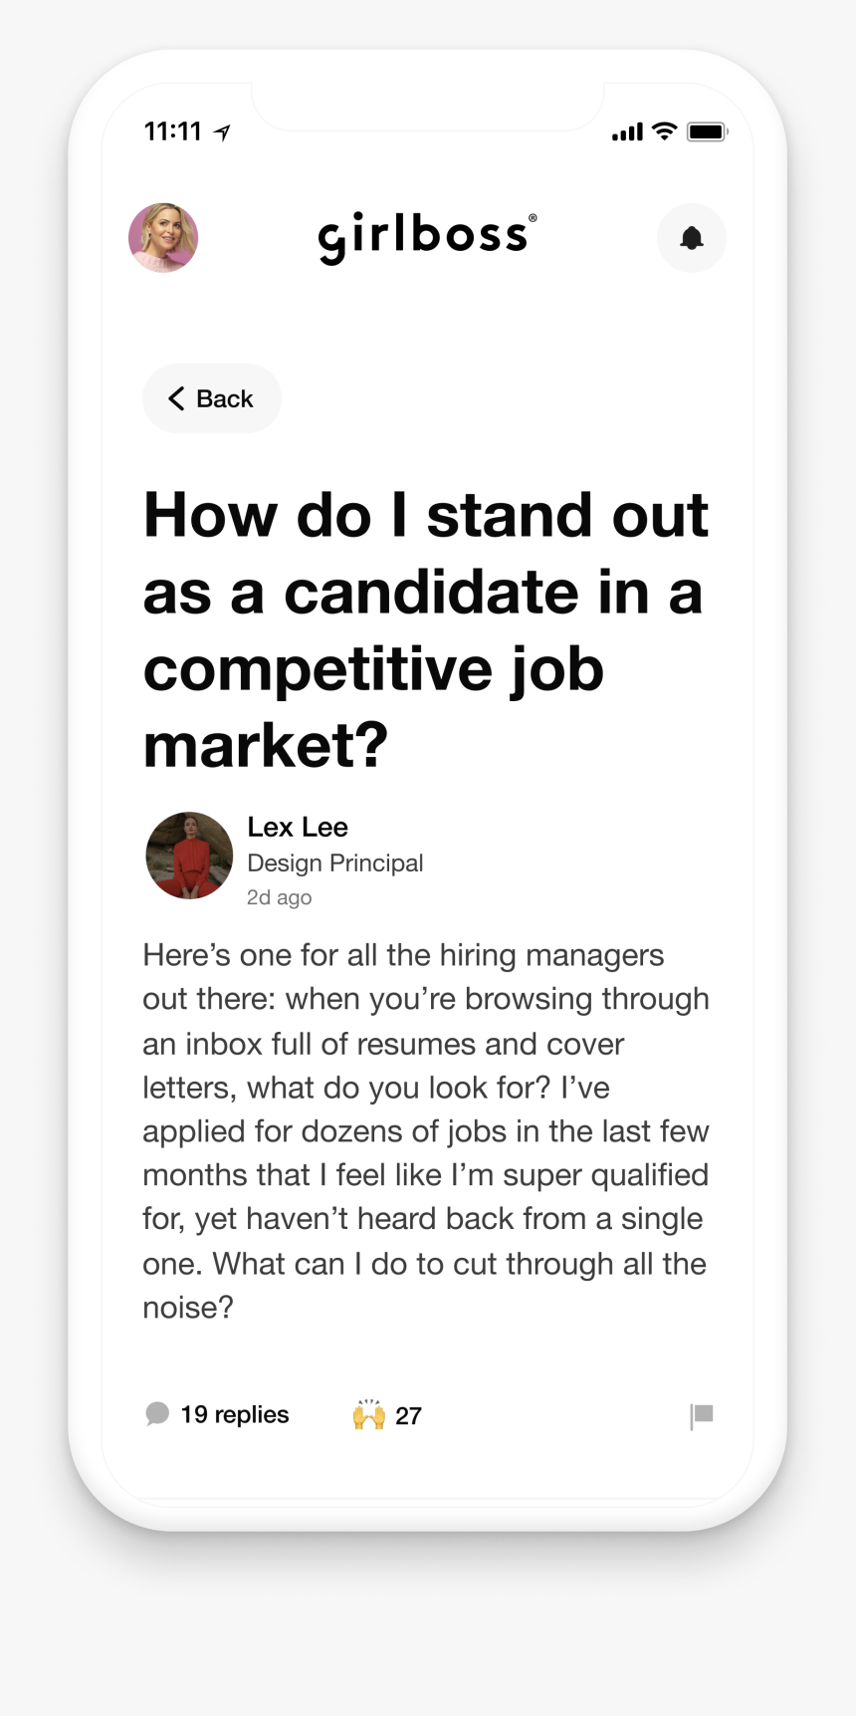Click the reaction count 27

pos(408,1415)
